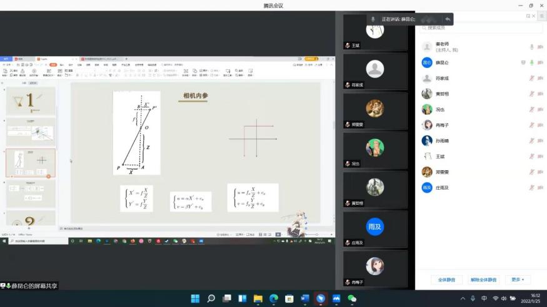Toggle muted microphone for 黄哲恒
This screenshot has height=307, width=547.
(532, 94)
